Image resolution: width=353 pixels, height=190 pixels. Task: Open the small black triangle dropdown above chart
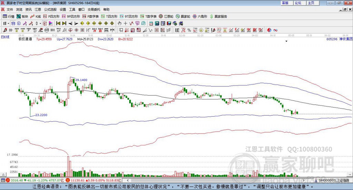tap(286, 41)
